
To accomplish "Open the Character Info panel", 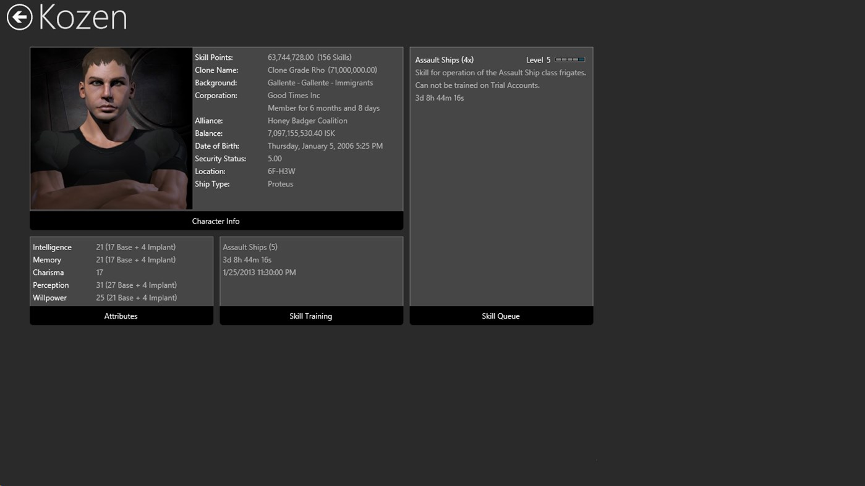I will tap(216, 220).
